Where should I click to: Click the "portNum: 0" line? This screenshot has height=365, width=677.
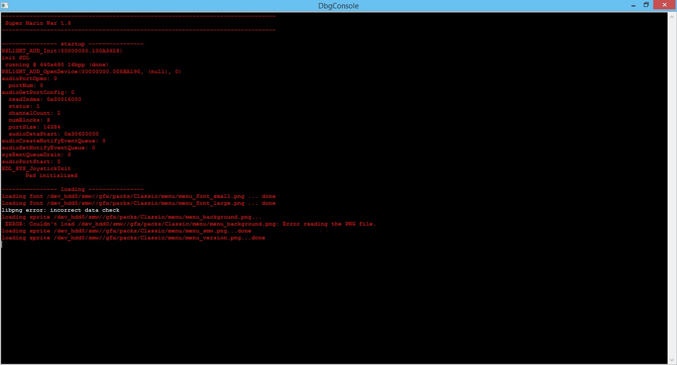pos(26,86)
